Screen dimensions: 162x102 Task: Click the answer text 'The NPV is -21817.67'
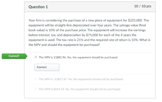pos(53,79)
